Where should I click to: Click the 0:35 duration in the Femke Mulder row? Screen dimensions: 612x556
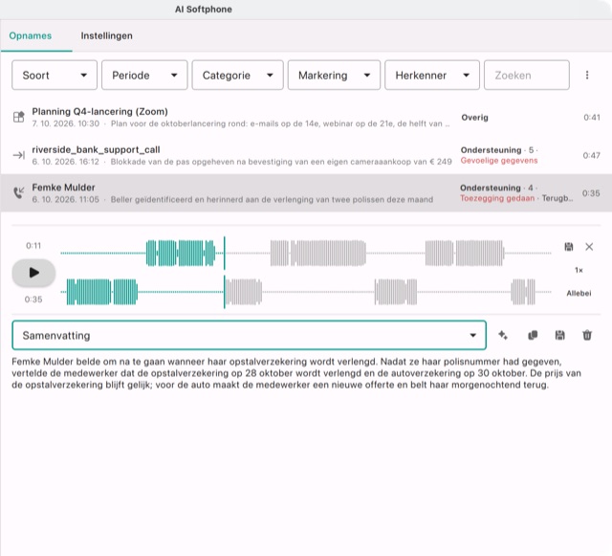[591, 193]
